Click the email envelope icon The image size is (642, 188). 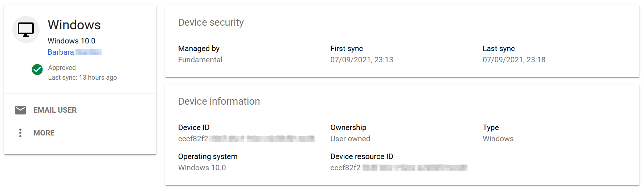point(20,110)
